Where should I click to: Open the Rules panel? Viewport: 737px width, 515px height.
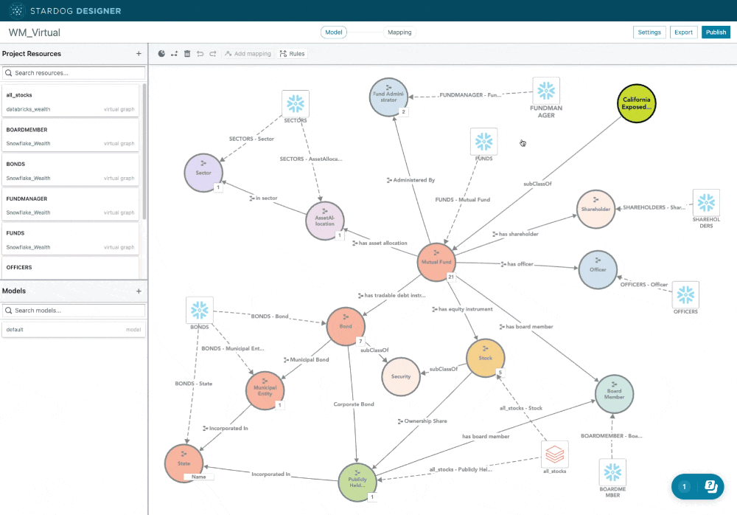(x=292, y=54)
